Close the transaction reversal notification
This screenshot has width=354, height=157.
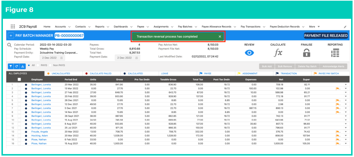[220, 36]
